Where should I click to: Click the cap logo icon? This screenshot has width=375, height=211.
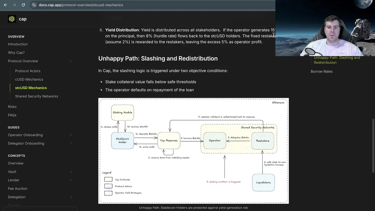pos(12,19)
